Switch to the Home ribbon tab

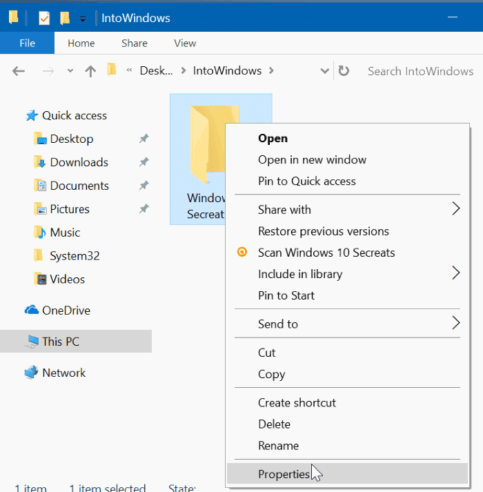point(81,43)
